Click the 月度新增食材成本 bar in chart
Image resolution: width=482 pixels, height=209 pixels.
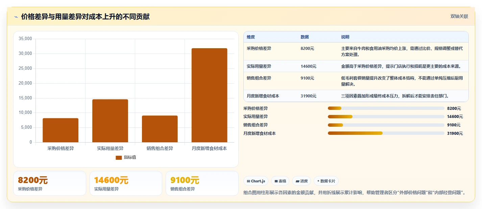point(209,95)
